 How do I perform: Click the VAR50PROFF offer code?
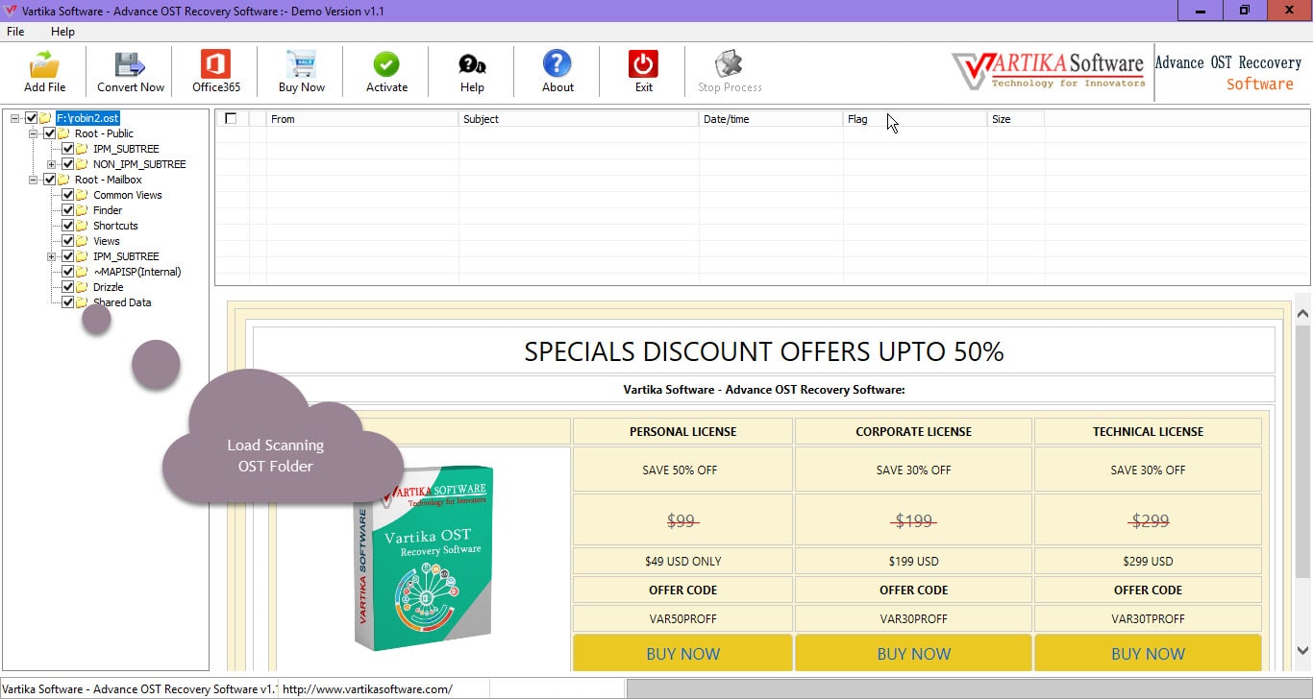pyautogui.click(x=682, y=619)
